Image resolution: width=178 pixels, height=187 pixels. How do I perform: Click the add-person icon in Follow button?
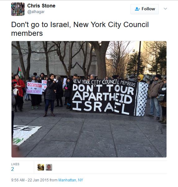click(x=137, y=9)
